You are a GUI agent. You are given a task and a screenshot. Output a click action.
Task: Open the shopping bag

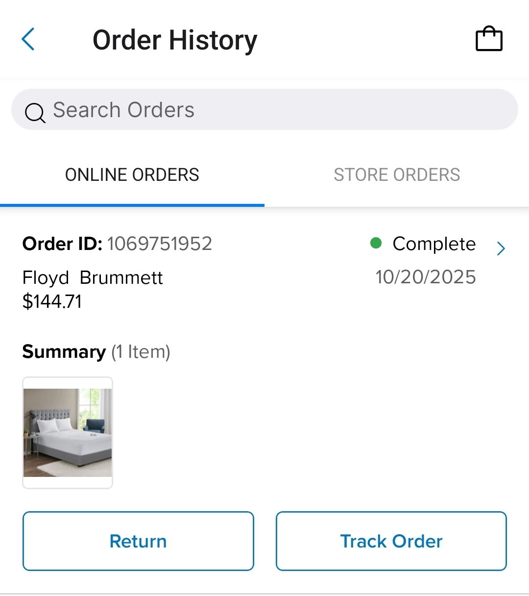click(x=489, y=39)
